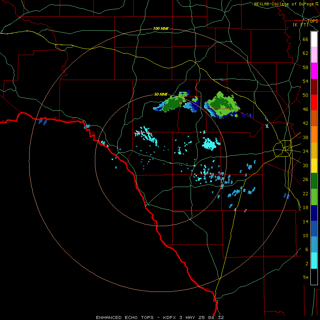
Task: Click the navy 18 kft legend swatch
Action: 314,213
